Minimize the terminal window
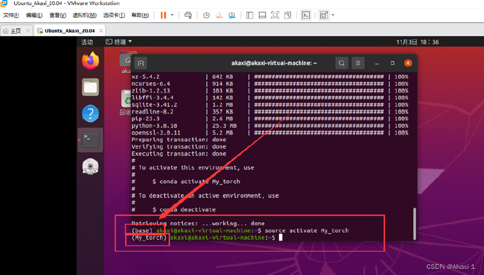Screen dimensions: 484x275 pyautogui.click(x=376, y=63)
